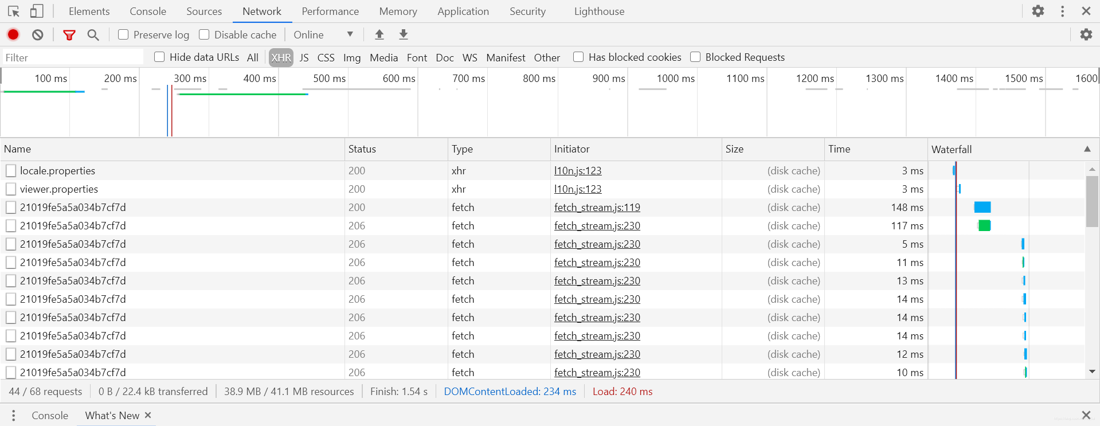Sort by the Status column header
Image resolution: width=1100 pixels, height=426 pixels.
point(396,149)
